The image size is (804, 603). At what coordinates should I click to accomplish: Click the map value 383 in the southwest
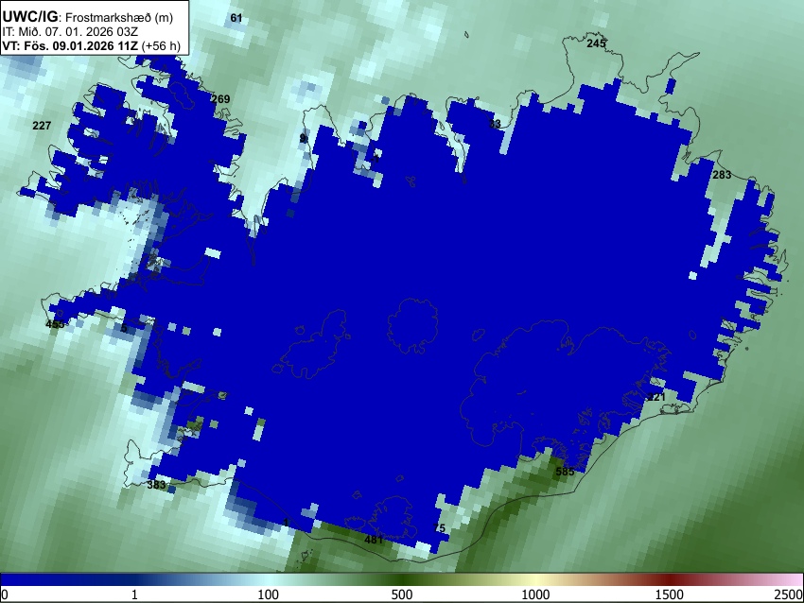[156, 484]
